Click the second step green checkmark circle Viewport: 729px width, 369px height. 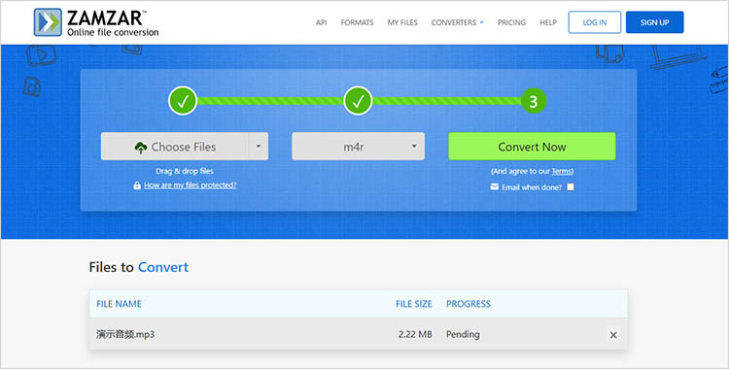tap(358, 101)
